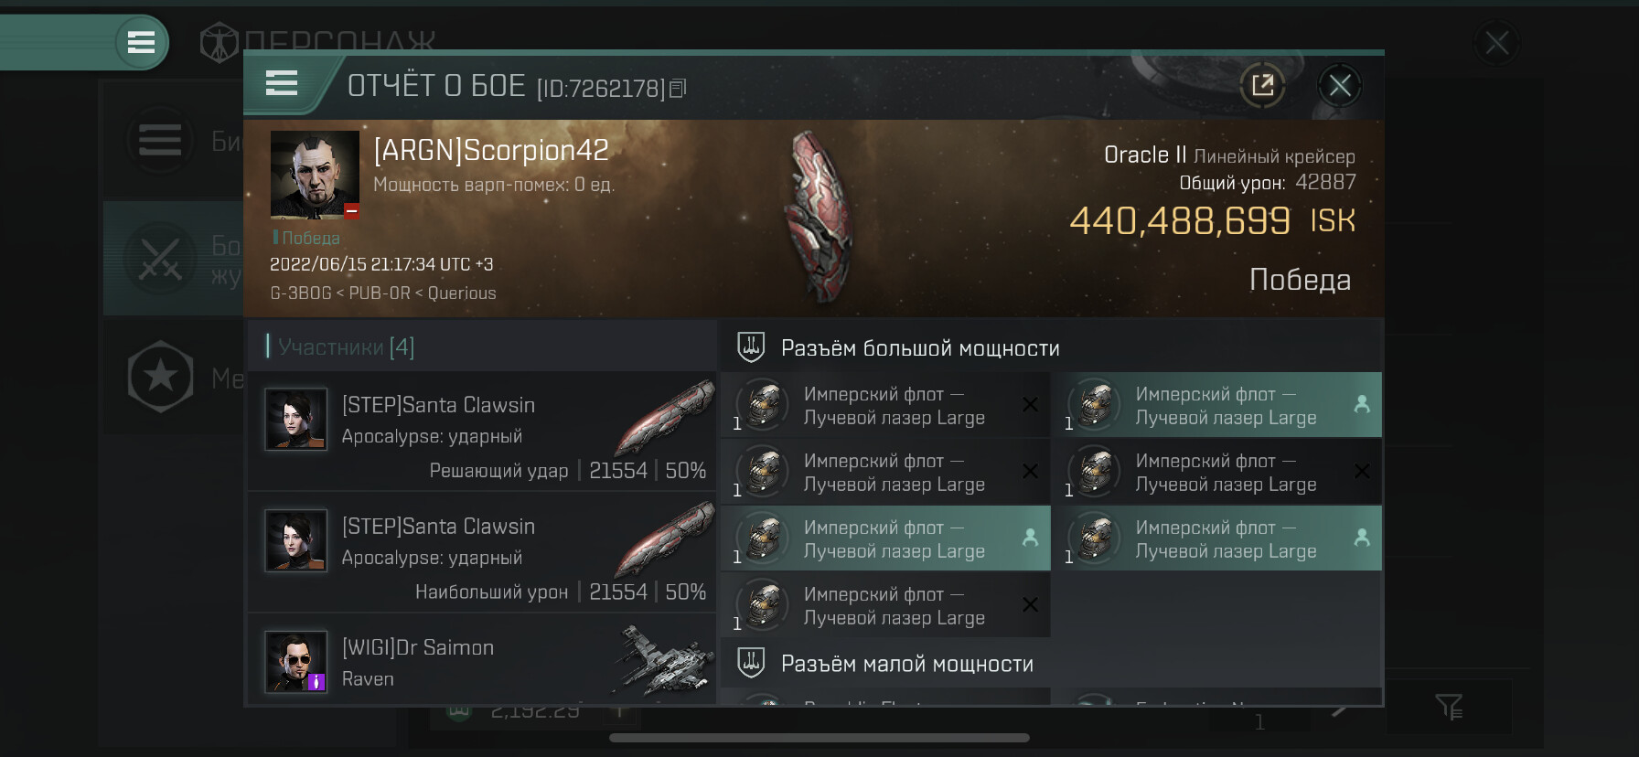Screen dimensions: 1639x757
Task: Select dropped laser module in top-right slot
Action: coord(1217,405)
